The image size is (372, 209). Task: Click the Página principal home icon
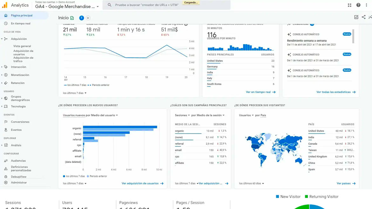6,16
